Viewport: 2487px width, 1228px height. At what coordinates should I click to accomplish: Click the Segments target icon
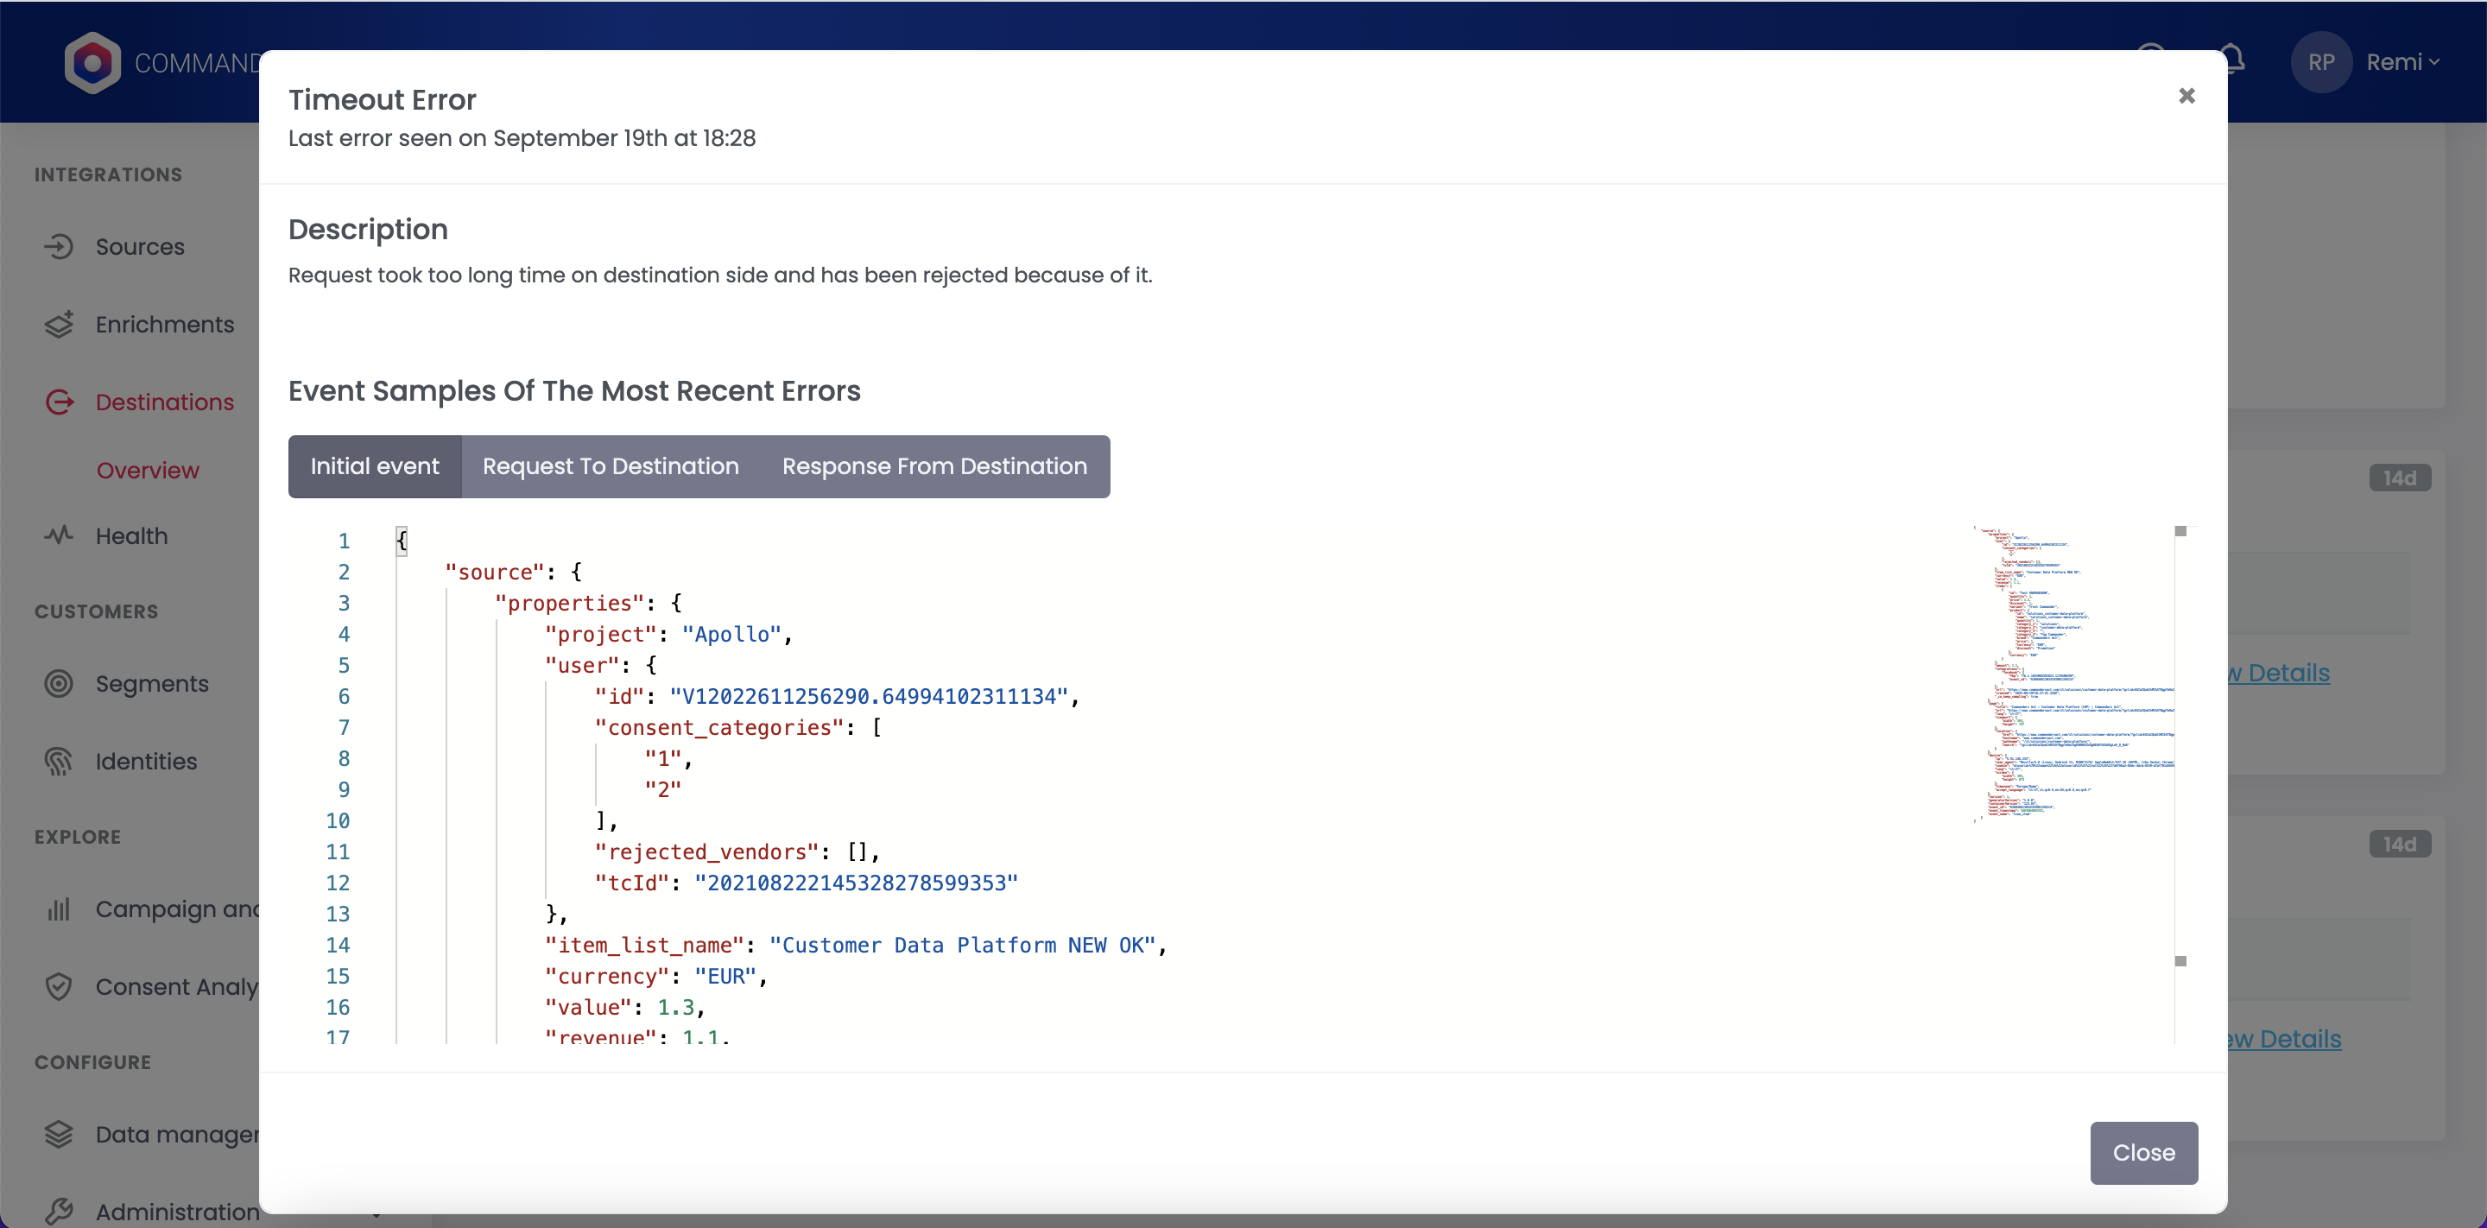click(59, 683)
